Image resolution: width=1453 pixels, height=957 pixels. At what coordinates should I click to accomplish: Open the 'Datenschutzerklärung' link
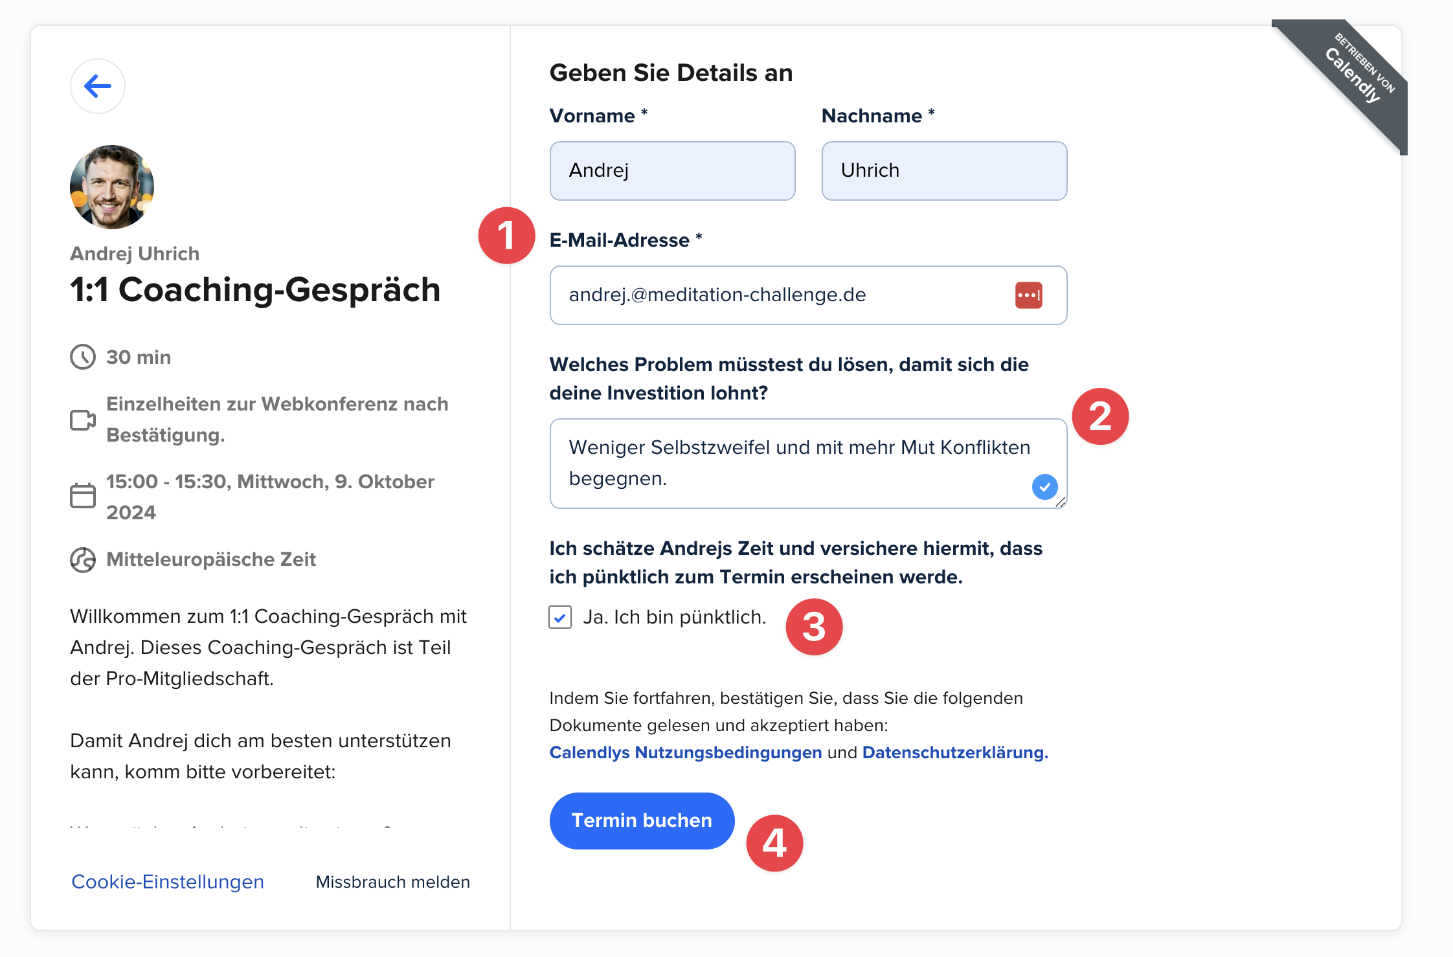pos(954,752)
